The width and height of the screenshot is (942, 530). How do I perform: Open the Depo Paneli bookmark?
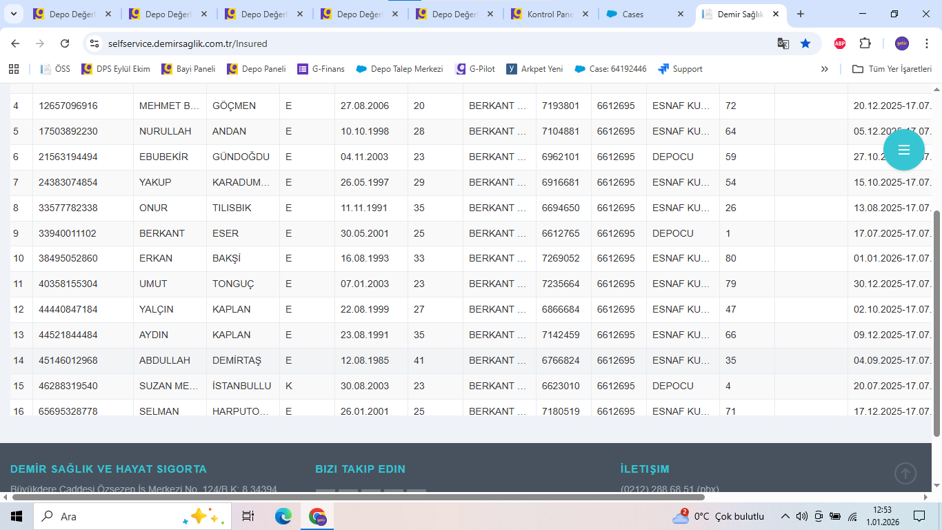coord(257,69)
